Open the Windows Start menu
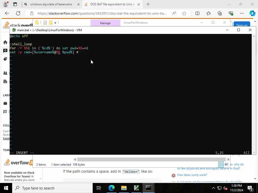Image resolution: width=258 pixels, height=193 pixels. (6, 188)
